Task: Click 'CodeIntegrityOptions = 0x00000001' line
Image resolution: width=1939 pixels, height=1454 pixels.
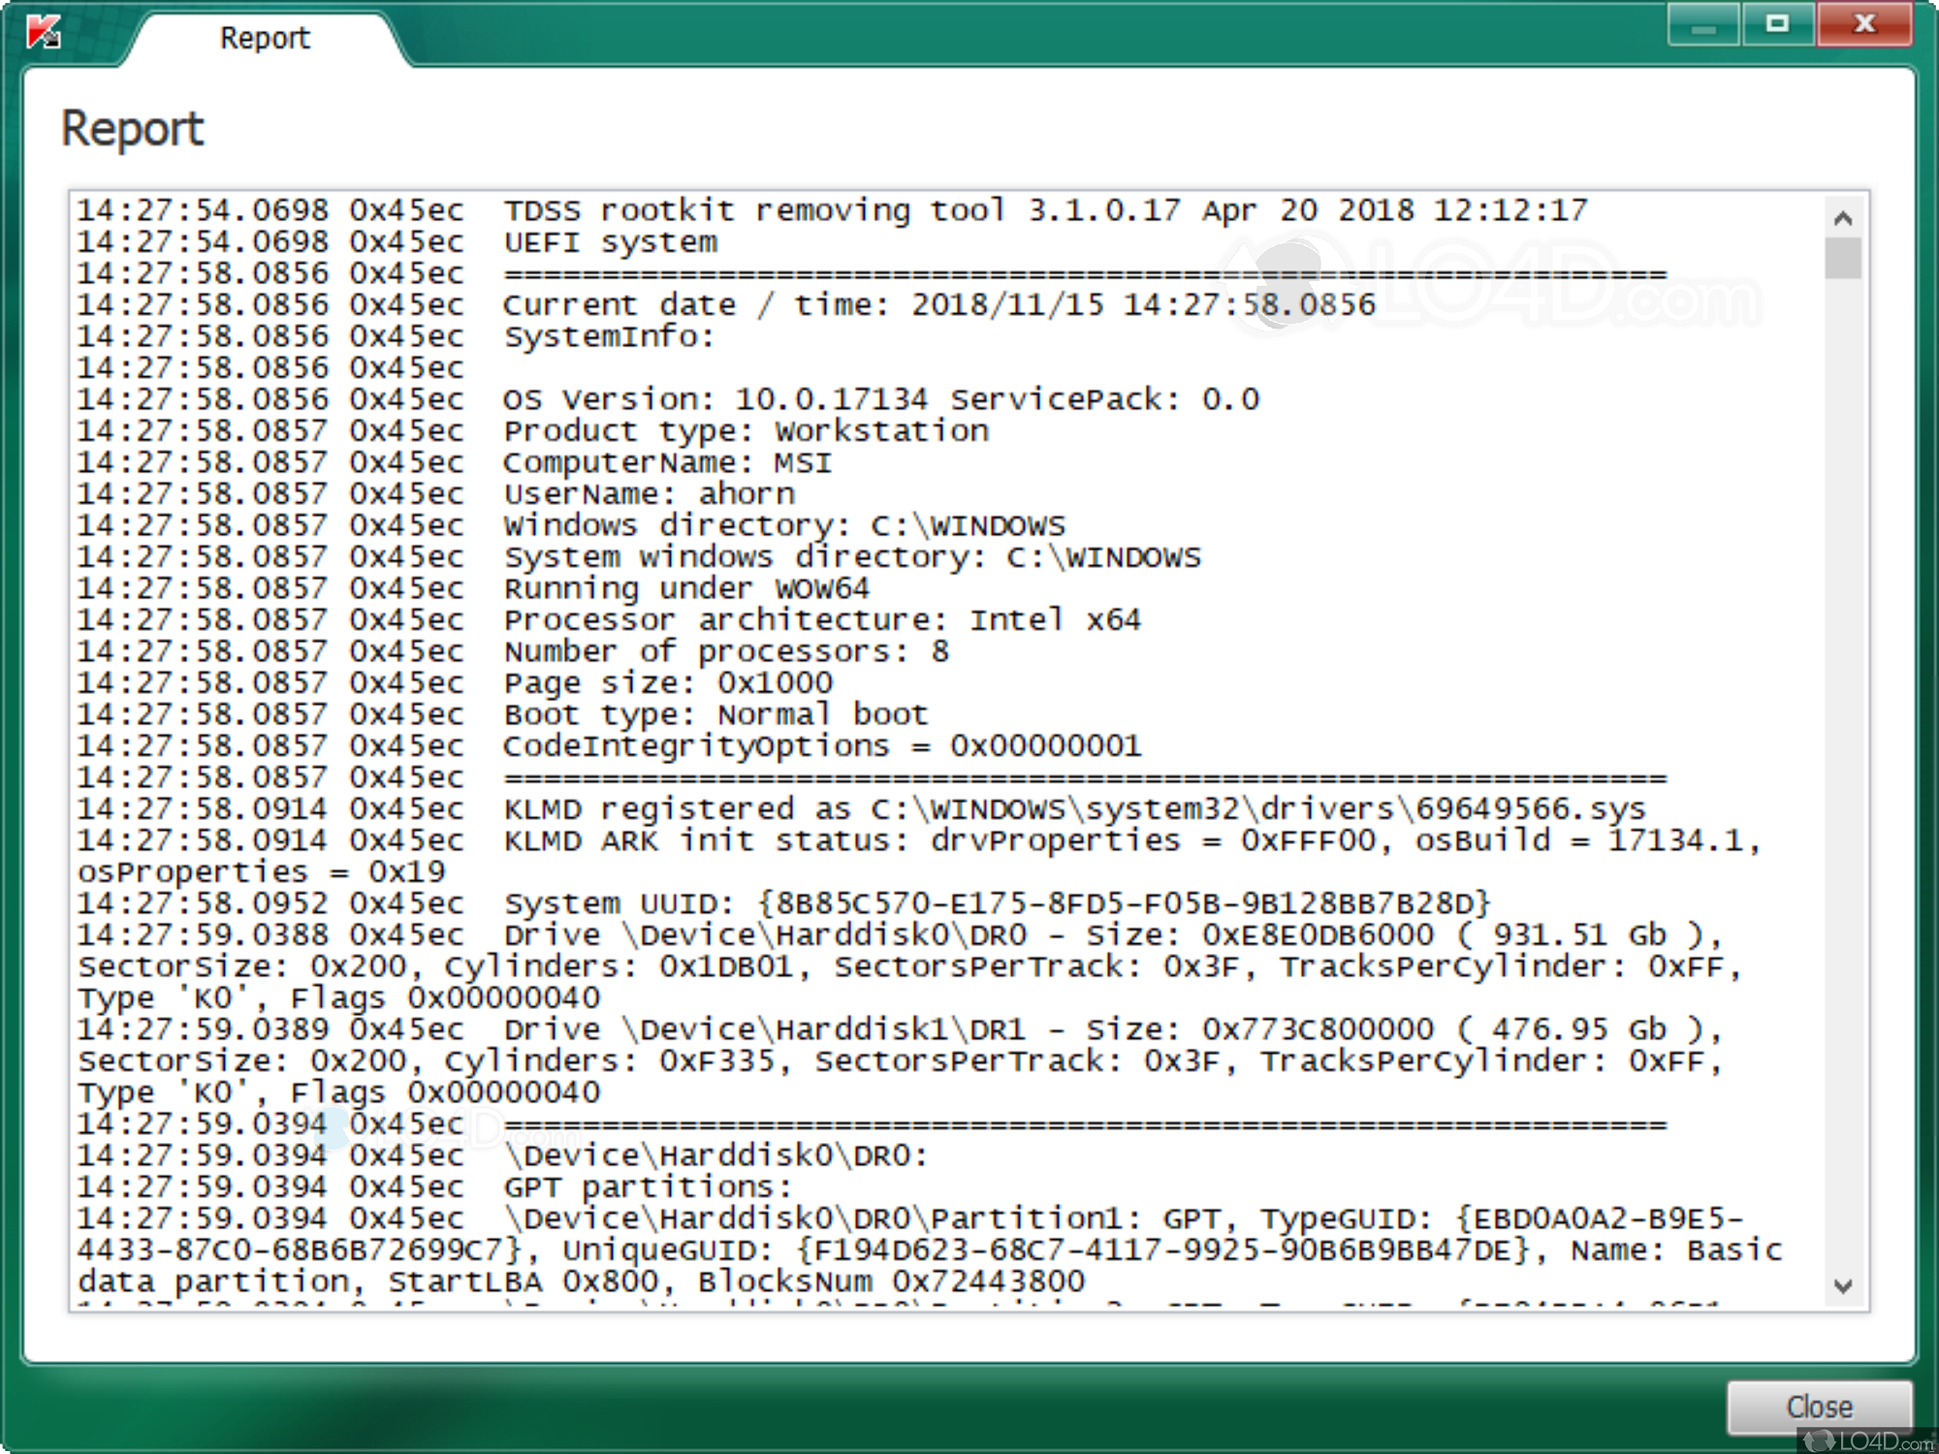Action: pyautogui.click(x=609, y=746)
